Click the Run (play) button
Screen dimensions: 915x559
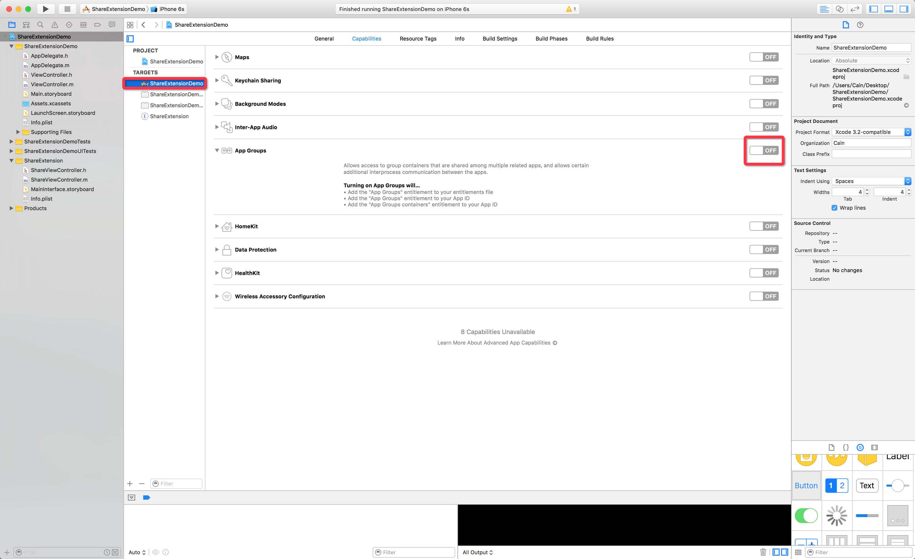pyautogui.click(x=45, y=9)
